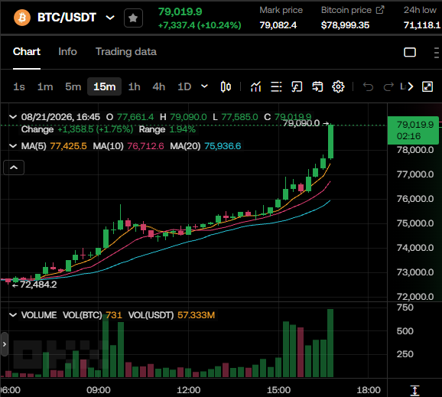The width and height of the screenshot is (442, 397).
Task: Click the auto-fit price scale icon
Action: [x=414, y=391]
